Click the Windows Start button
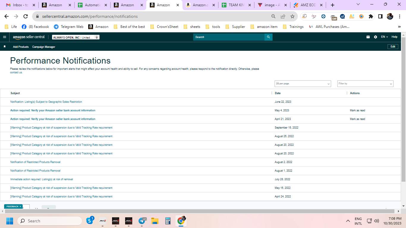406x228 pixels. pyautogui.click(x=10, y=221)
